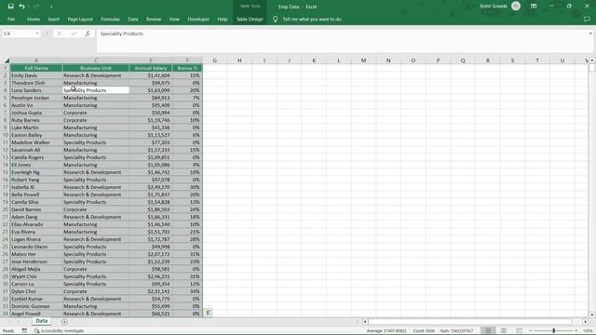
Task: Open the File menu
Action: [x=11, y=19]
